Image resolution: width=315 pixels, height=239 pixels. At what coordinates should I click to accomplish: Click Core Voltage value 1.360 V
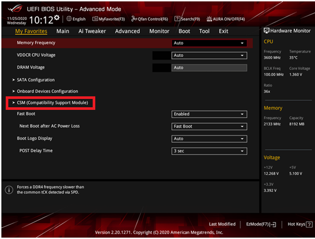296,74
